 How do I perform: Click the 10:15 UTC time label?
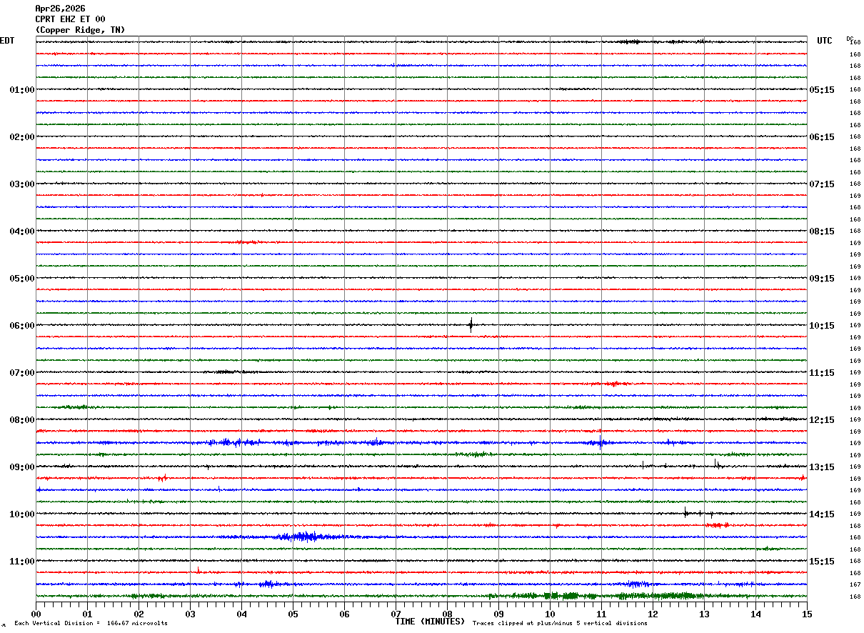(x=822, y=326)
